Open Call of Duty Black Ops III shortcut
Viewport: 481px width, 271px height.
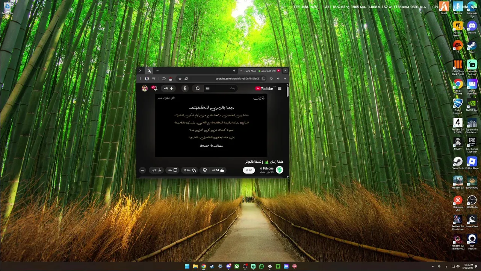click(x=458, y=68)
